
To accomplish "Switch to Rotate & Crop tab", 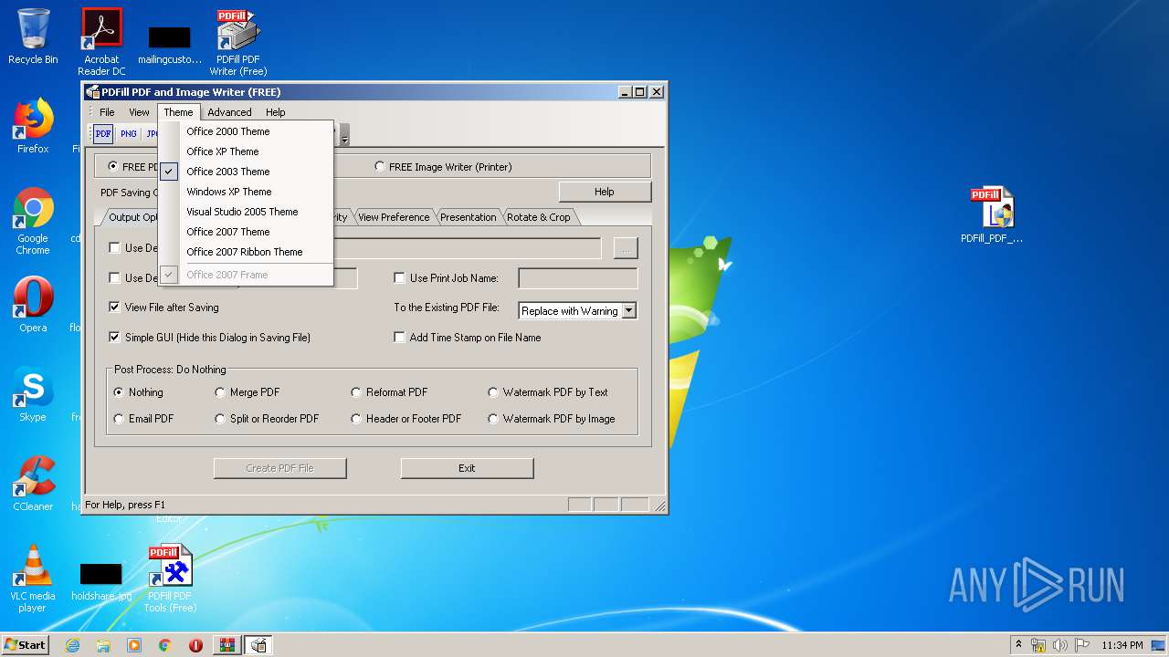I will click(539, 217).
